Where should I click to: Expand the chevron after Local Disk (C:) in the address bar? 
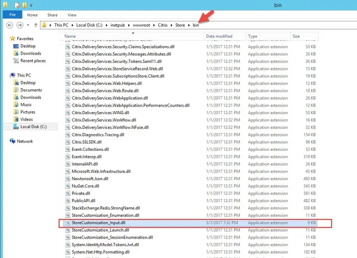[107, 25]
